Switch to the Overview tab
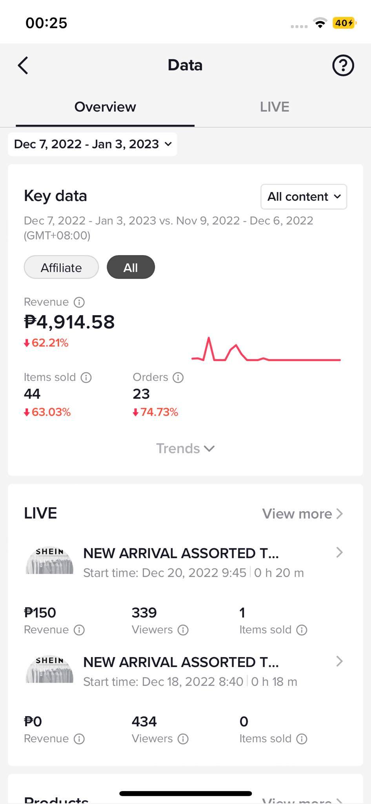371x804 pixels. tap(105, 107)
